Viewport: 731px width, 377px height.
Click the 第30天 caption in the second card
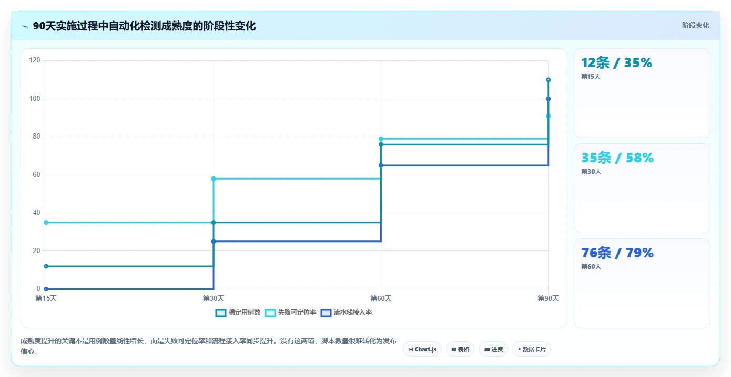(591, 172)
